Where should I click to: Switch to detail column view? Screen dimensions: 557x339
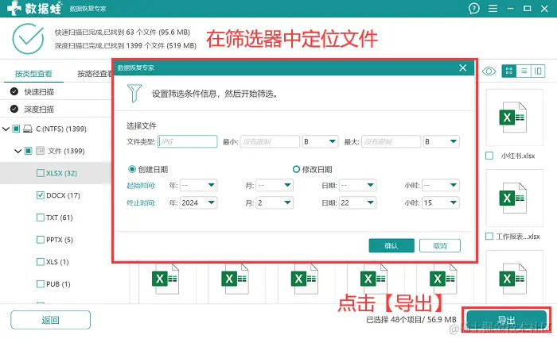point(538,71)
